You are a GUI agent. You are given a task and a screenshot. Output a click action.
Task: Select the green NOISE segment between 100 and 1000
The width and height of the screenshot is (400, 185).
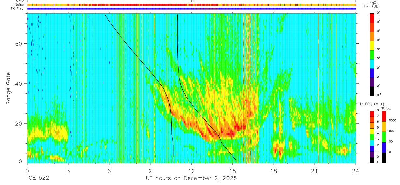tap(384, 137)
